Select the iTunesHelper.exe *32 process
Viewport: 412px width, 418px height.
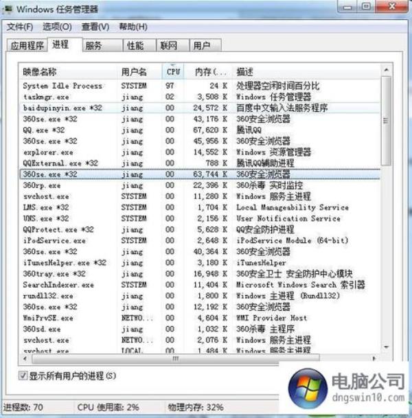coord(200,263)
